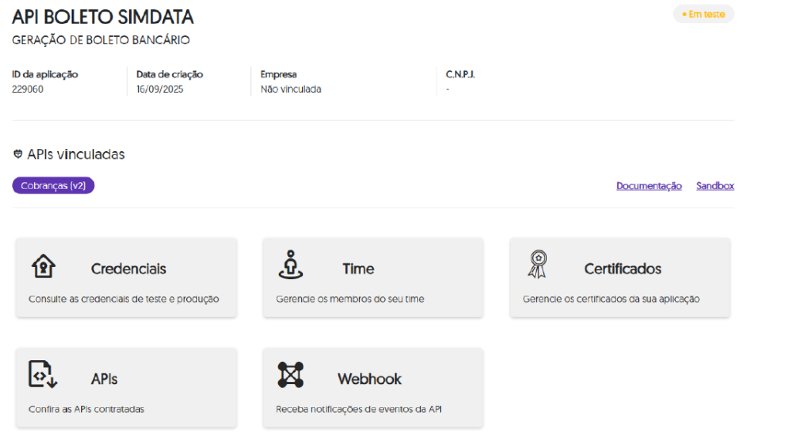791x442 pixels.
Task: Open the Certificados card title
Action: point(623,269)
